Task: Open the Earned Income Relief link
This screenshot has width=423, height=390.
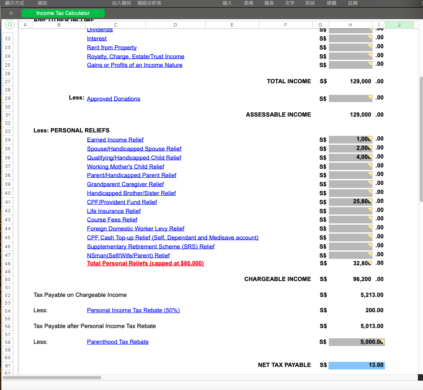Action: click(x=115, y=140)
